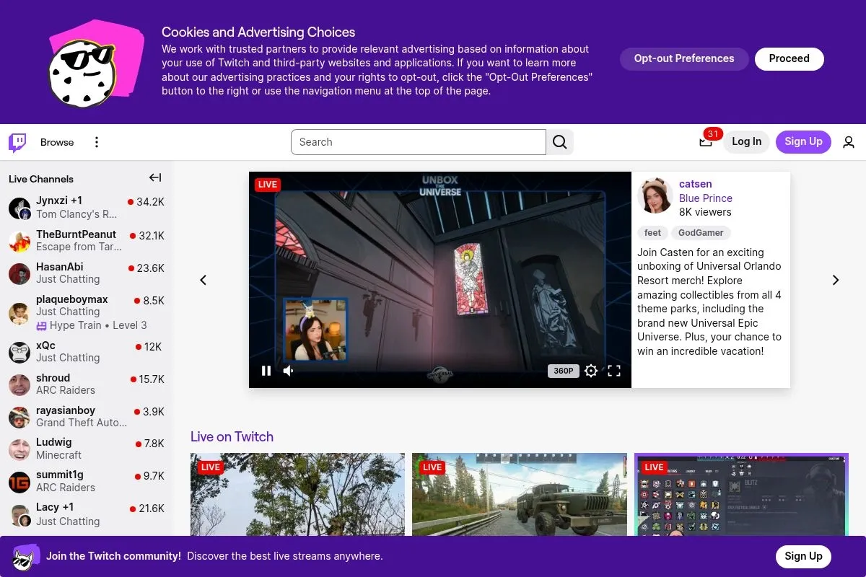Advance the carousel with the right chevron
Image resolution: width=866 pixels, height=577 pixels.
point(835,280)
